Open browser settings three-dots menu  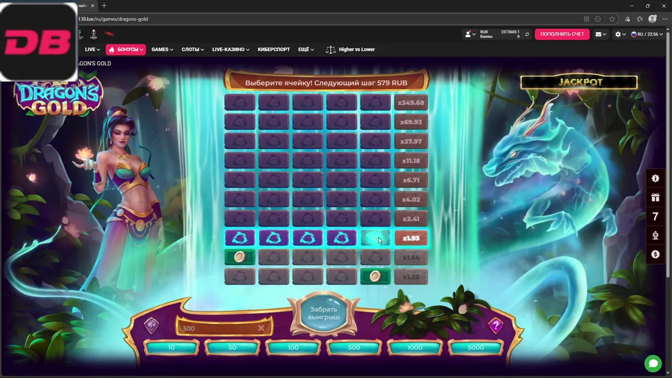pyautogui.click(x=665, y=19)
